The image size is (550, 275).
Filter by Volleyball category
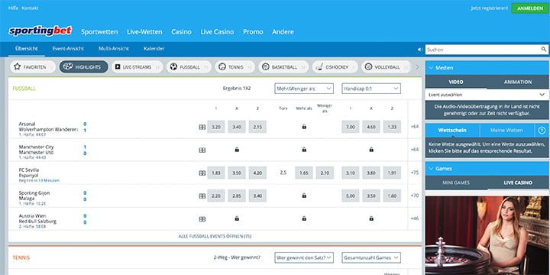[386, 67]
